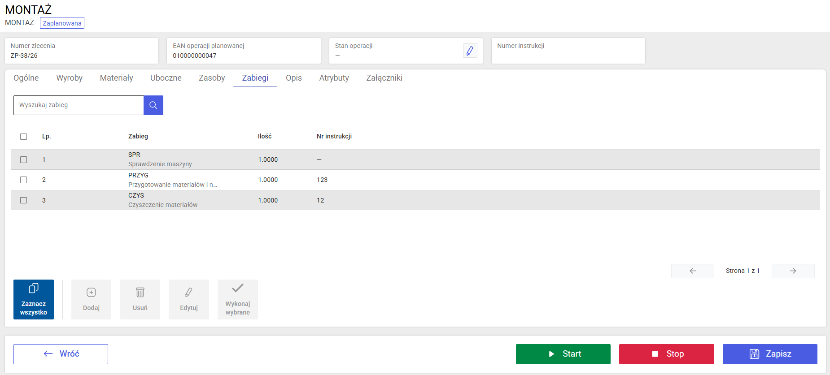Screen dimensions: 830x375
Task: Add a new zabieg with Dodaj
Action: click(x=91, y=299)
